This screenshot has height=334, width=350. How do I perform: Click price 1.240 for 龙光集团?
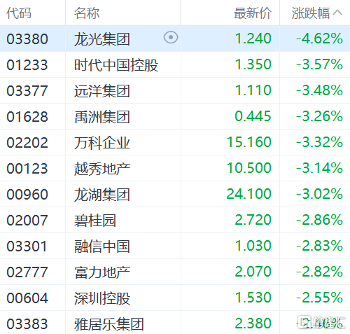[253, 39]
